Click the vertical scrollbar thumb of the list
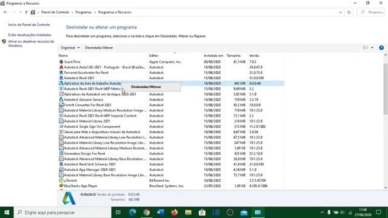 point(386,89)
